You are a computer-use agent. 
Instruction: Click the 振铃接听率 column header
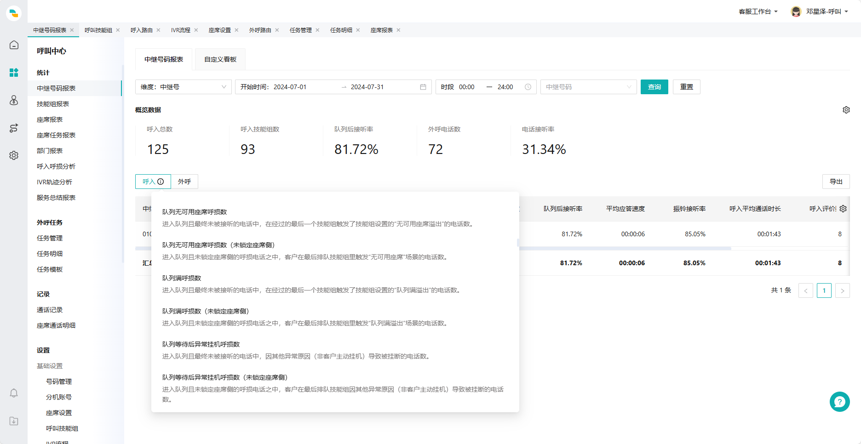[x=689, y=209]
